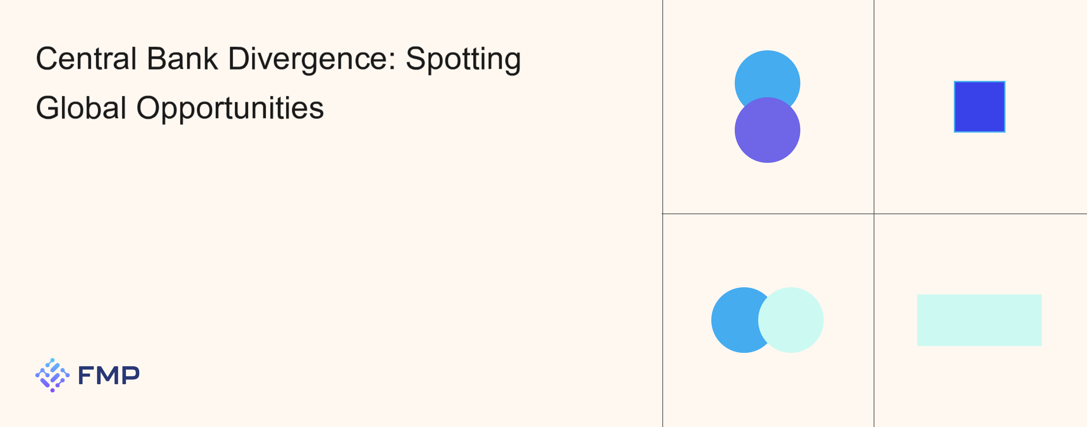
Task: Click the crossing point of the grid lines
Action: [x=874, y=214]
